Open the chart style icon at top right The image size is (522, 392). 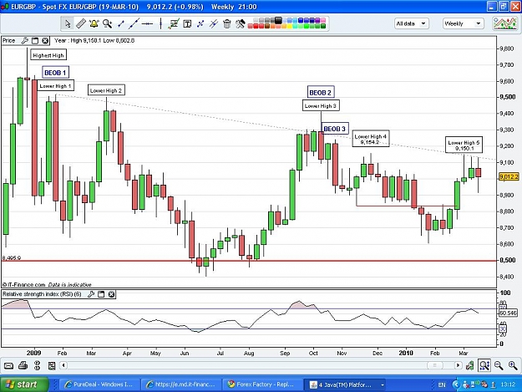(505, 23)
